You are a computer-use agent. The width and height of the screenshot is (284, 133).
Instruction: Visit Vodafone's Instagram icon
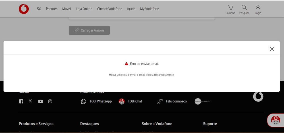(50, 101)
